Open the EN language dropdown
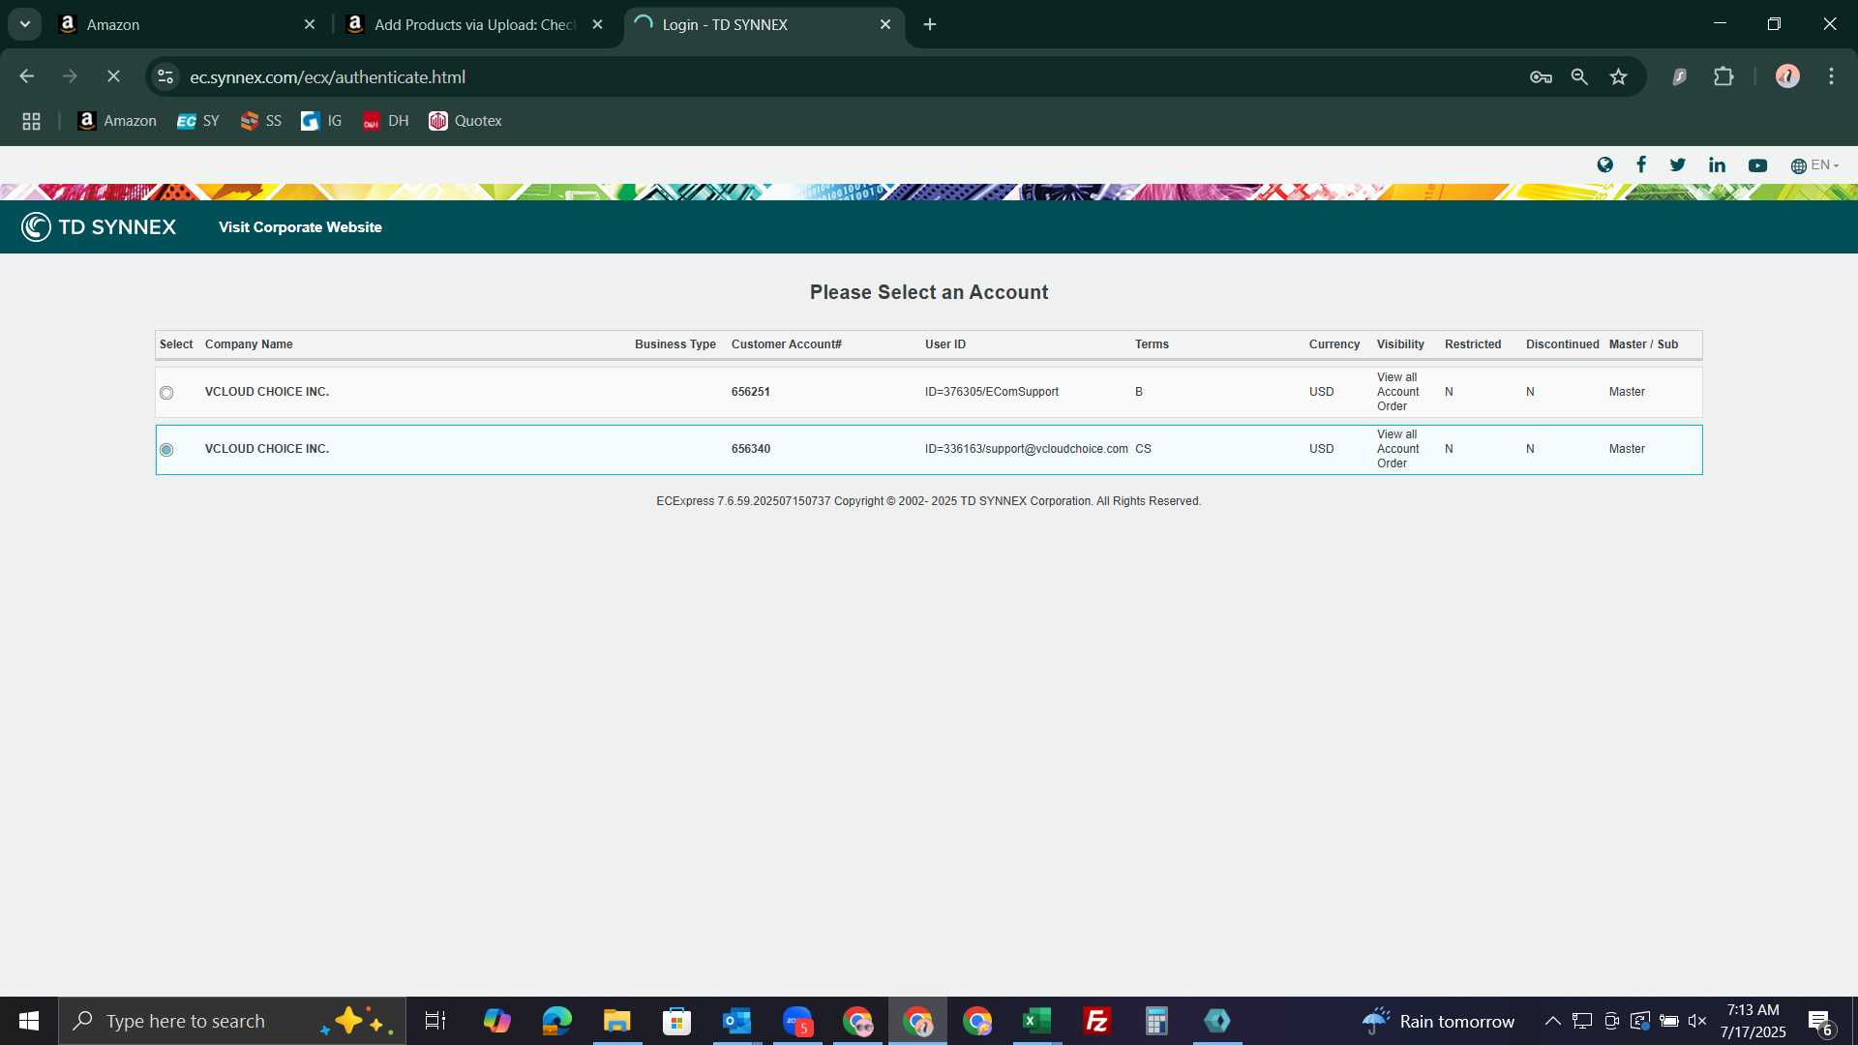This screenshot has height=1045, width=1858. pyautogui.click(x=1814, y=165)
